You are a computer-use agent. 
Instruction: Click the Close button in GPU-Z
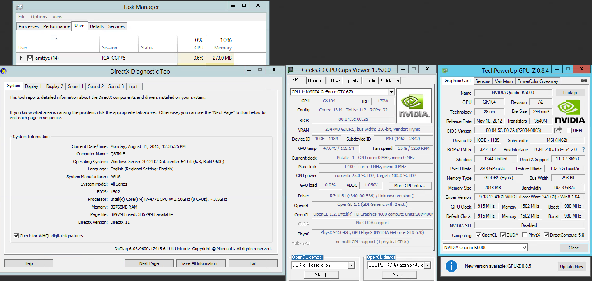[x=574, y=248]
